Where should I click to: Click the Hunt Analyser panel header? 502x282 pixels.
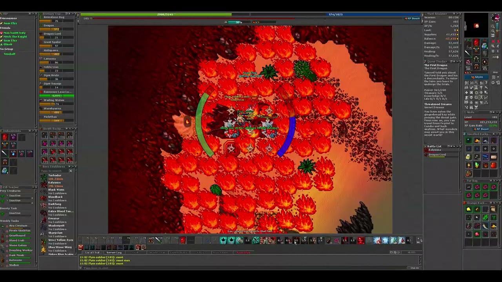point(442,14)
